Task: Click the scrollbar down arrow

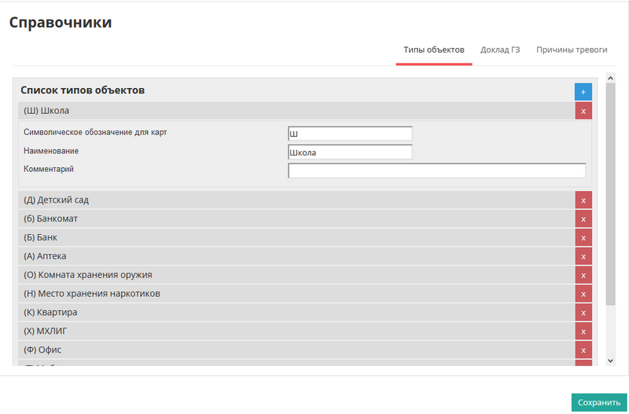Action: coord(611,360)
